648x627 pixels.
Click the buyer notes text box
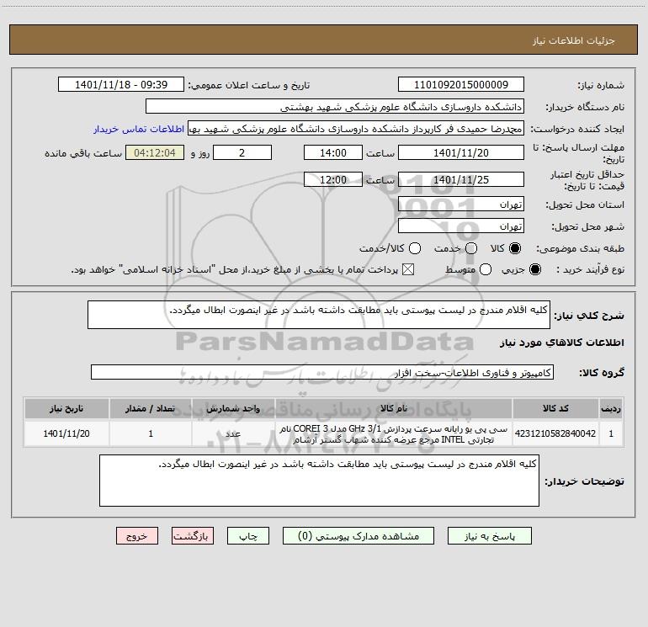point(319,481)
